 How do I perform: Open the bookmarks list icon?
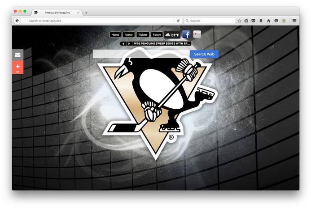pyautogui.click(x=246, y=21)
